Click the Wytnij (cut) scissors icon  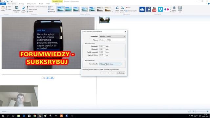[x=6, y=7]
